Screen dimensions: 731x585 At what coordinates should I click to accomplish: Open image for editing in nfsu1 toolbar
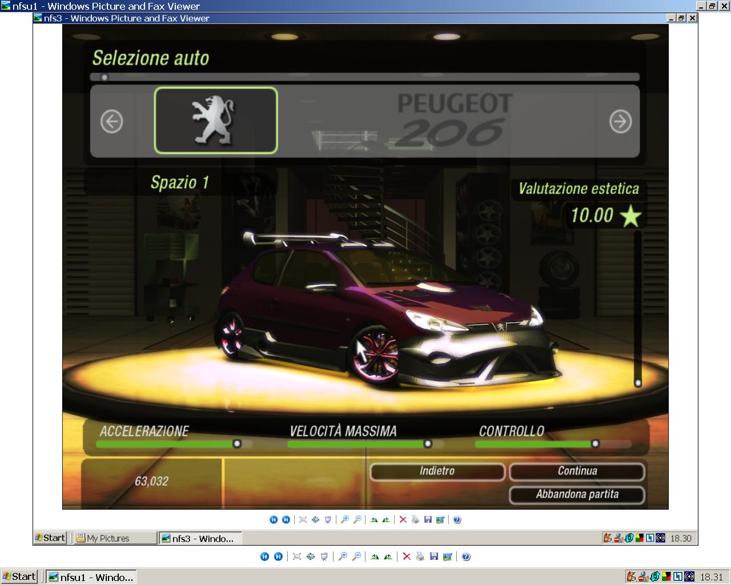point(448,556)
